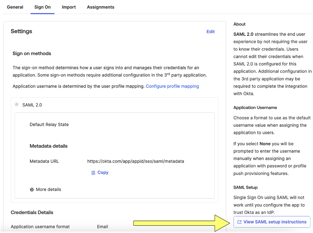Click the About heading in the right sidebar
Image resolution: width=313 pixels, height=233 pixels.
(x=239, y=24)
